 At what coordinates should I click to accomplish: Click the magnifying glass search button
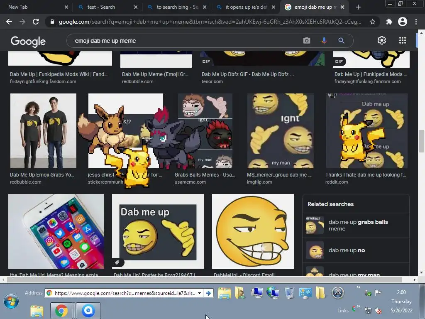341,41
